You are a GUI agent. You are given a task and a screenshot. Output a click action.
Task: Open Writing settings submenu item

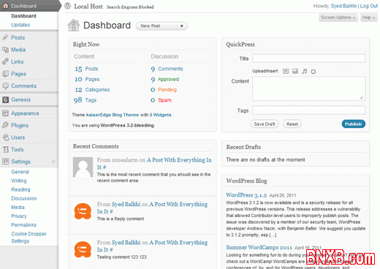click(19, 181)
